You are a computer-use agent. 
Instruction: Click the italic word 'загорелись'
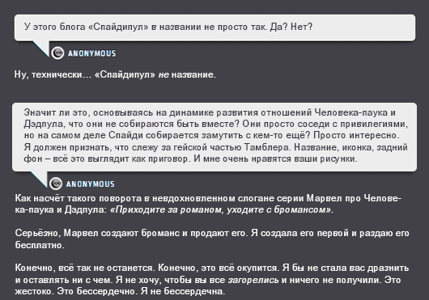pos(253,280)
